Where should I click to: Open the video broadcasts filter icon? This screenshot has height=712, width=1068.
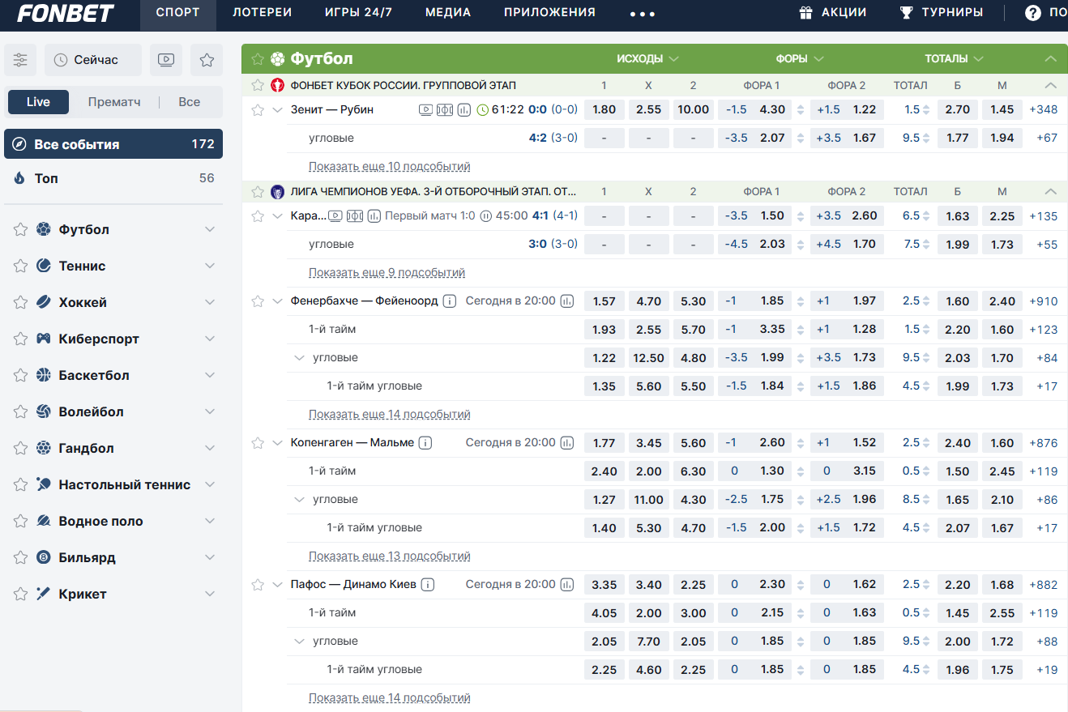click(166, 60)
